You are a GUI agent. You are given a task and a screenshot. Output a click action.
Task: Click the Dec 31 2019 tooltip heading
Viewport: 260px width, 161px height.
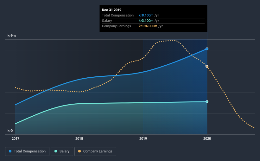click(111, 10)
